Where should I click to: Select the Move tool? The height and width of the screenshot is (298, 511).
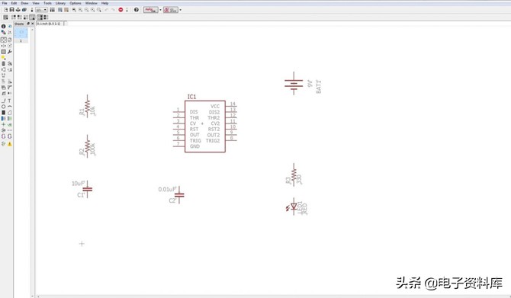(3, 40)
